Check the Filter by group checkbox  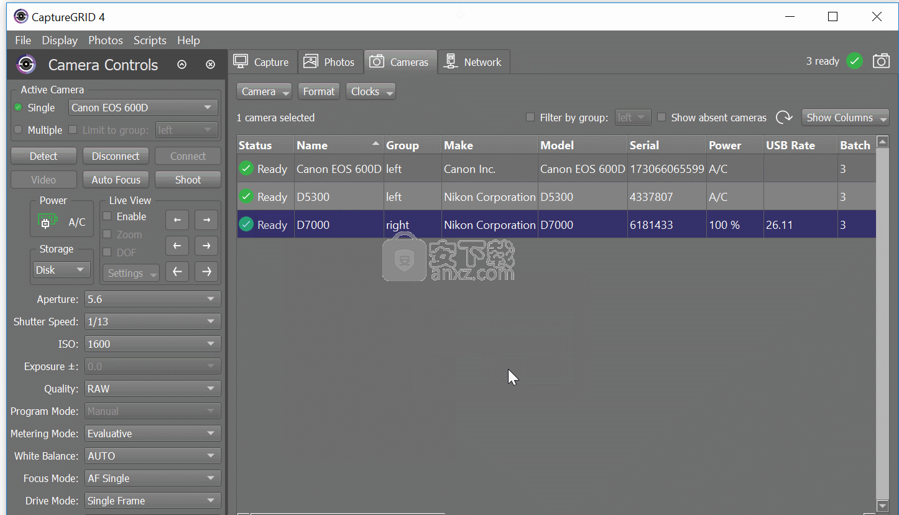530,117
